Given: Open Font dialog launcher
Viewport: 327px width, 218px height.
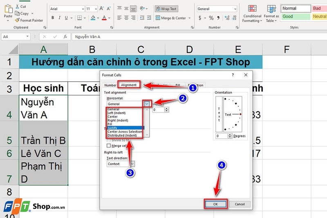Looking at the screenshot, I should click(112, 27).
